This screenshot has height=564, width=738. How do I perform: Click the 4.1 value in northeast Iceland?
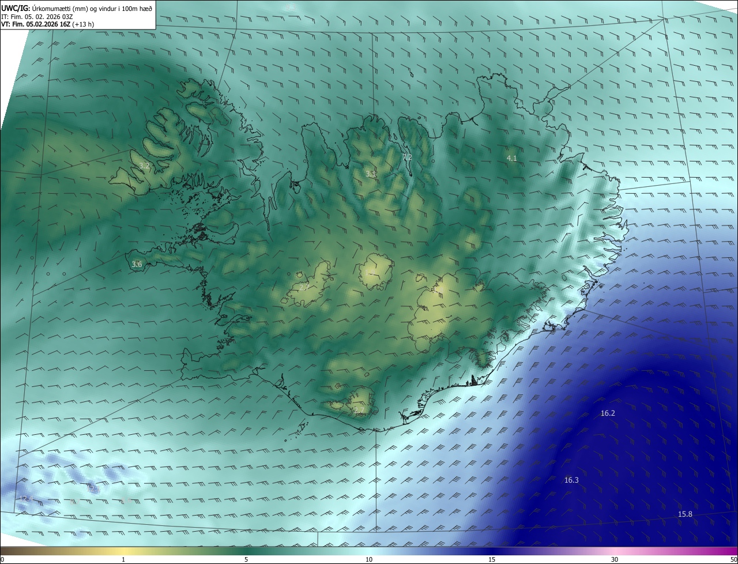click(x=512, y=158)
